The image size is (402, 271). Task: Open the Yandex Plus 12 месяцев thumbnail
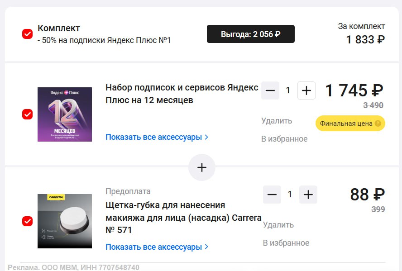[x=65, y=114]
